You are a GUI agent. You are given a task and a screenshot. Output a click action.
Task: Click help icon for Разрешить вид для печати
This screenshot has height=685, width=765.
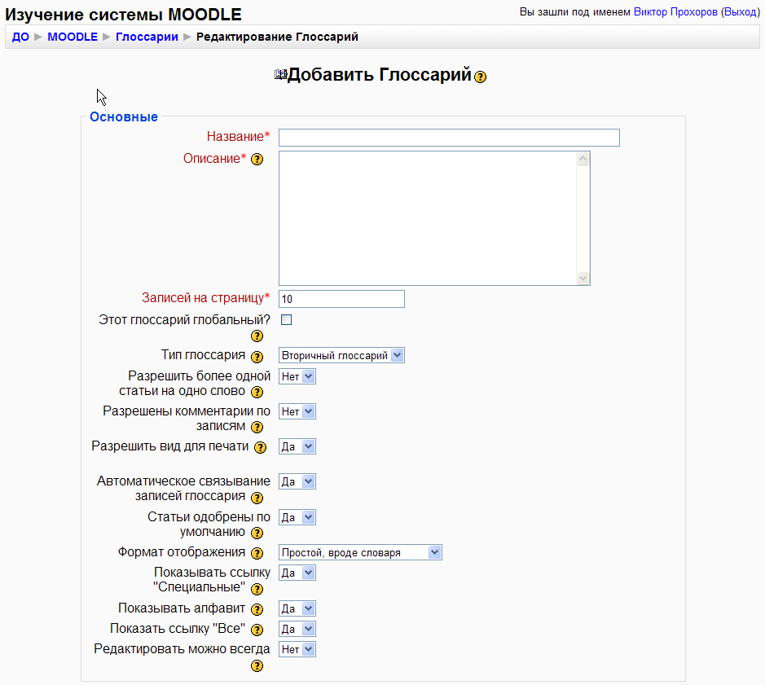pos(261,447)
